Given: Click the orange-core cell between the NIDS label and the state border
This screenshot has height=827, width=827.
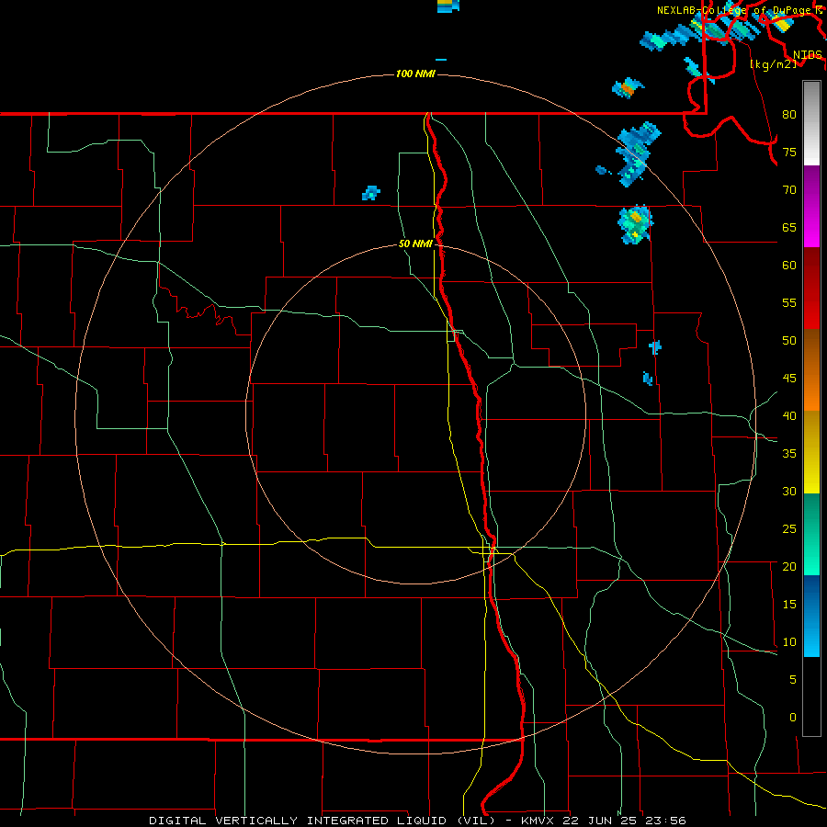Looking at the screenshot, I should point(628,87).
